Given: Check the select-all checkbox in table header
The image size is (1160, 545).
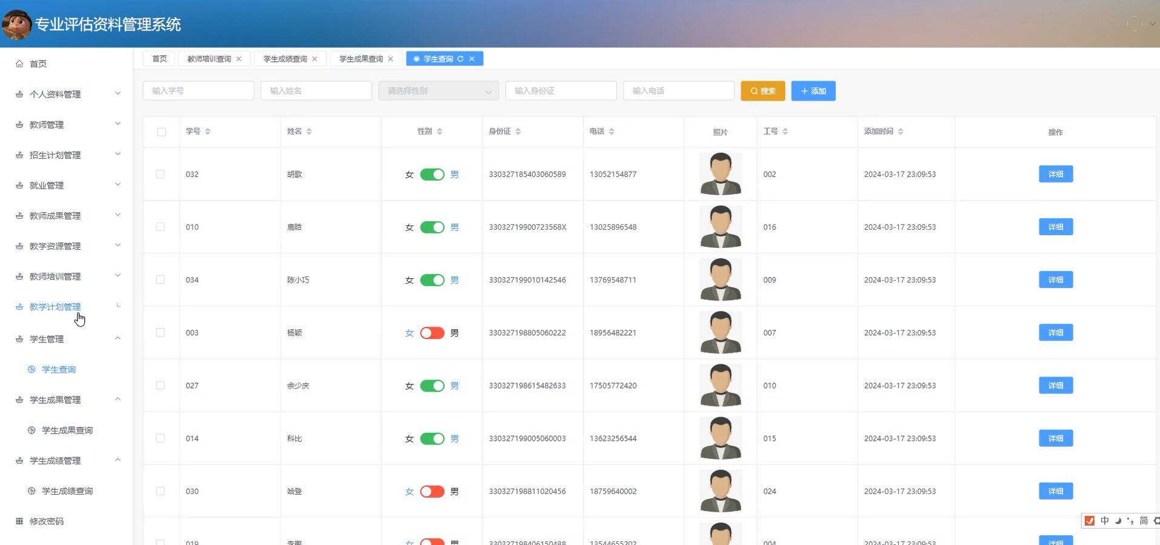Looking at the screenshot, I should pyautogui.click(x=161, y=132).
